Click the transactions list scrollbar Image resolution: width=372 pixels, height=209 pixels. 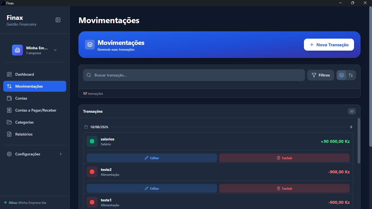[x=359, y=141]
